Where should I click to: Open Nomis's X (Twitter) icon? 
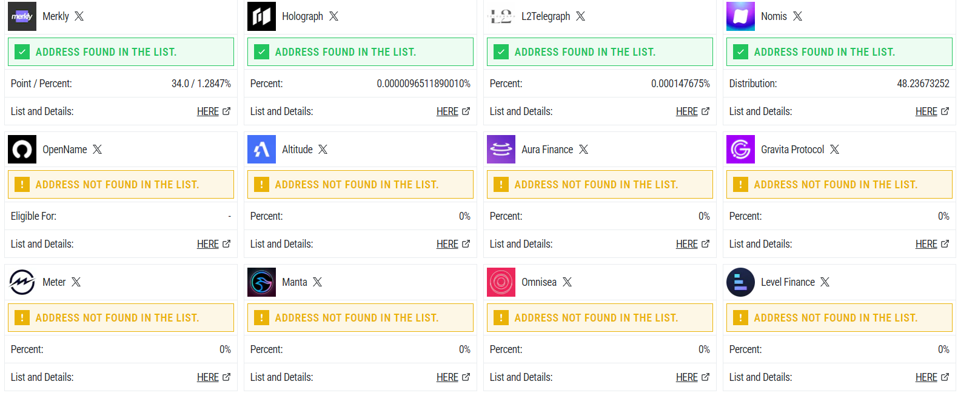click(x=798, y=16)
